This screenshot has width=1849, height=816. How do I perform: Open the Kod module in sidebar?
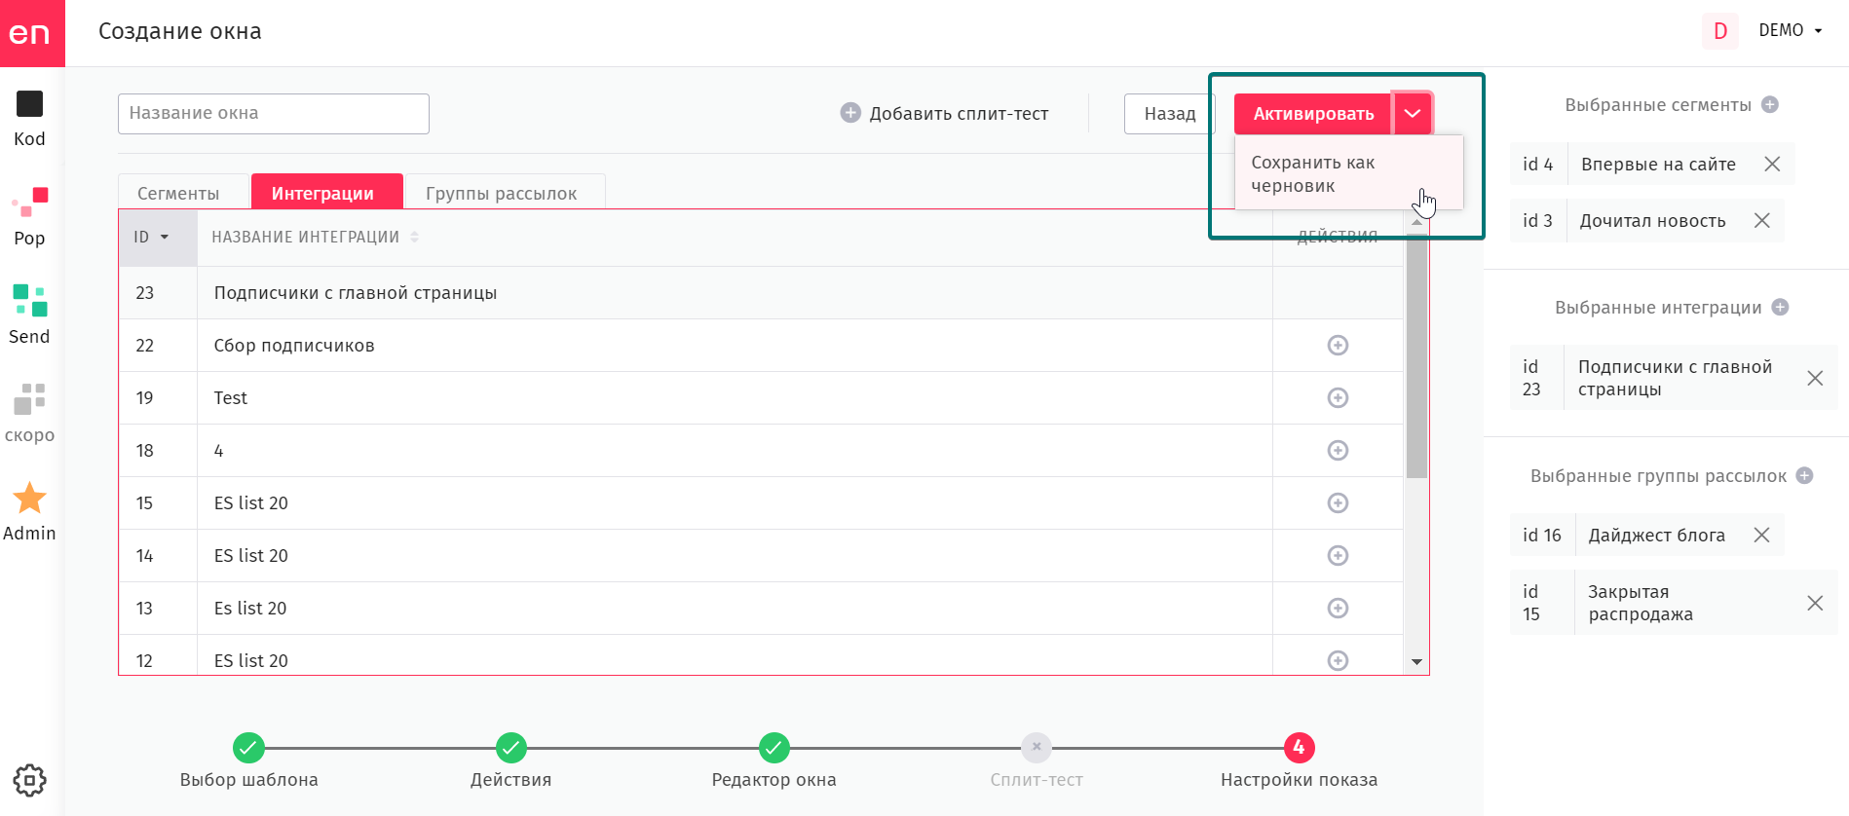pyautogui.click(x=29, y=117)
